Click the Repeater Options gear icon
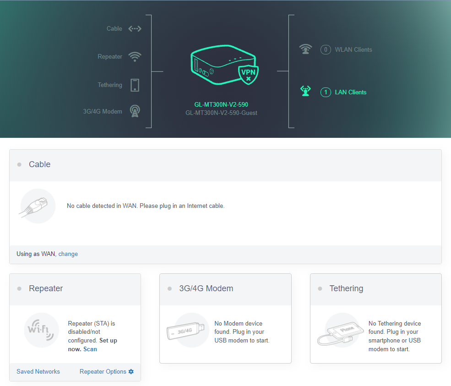451x386 pixels. (x=131, y=371)
